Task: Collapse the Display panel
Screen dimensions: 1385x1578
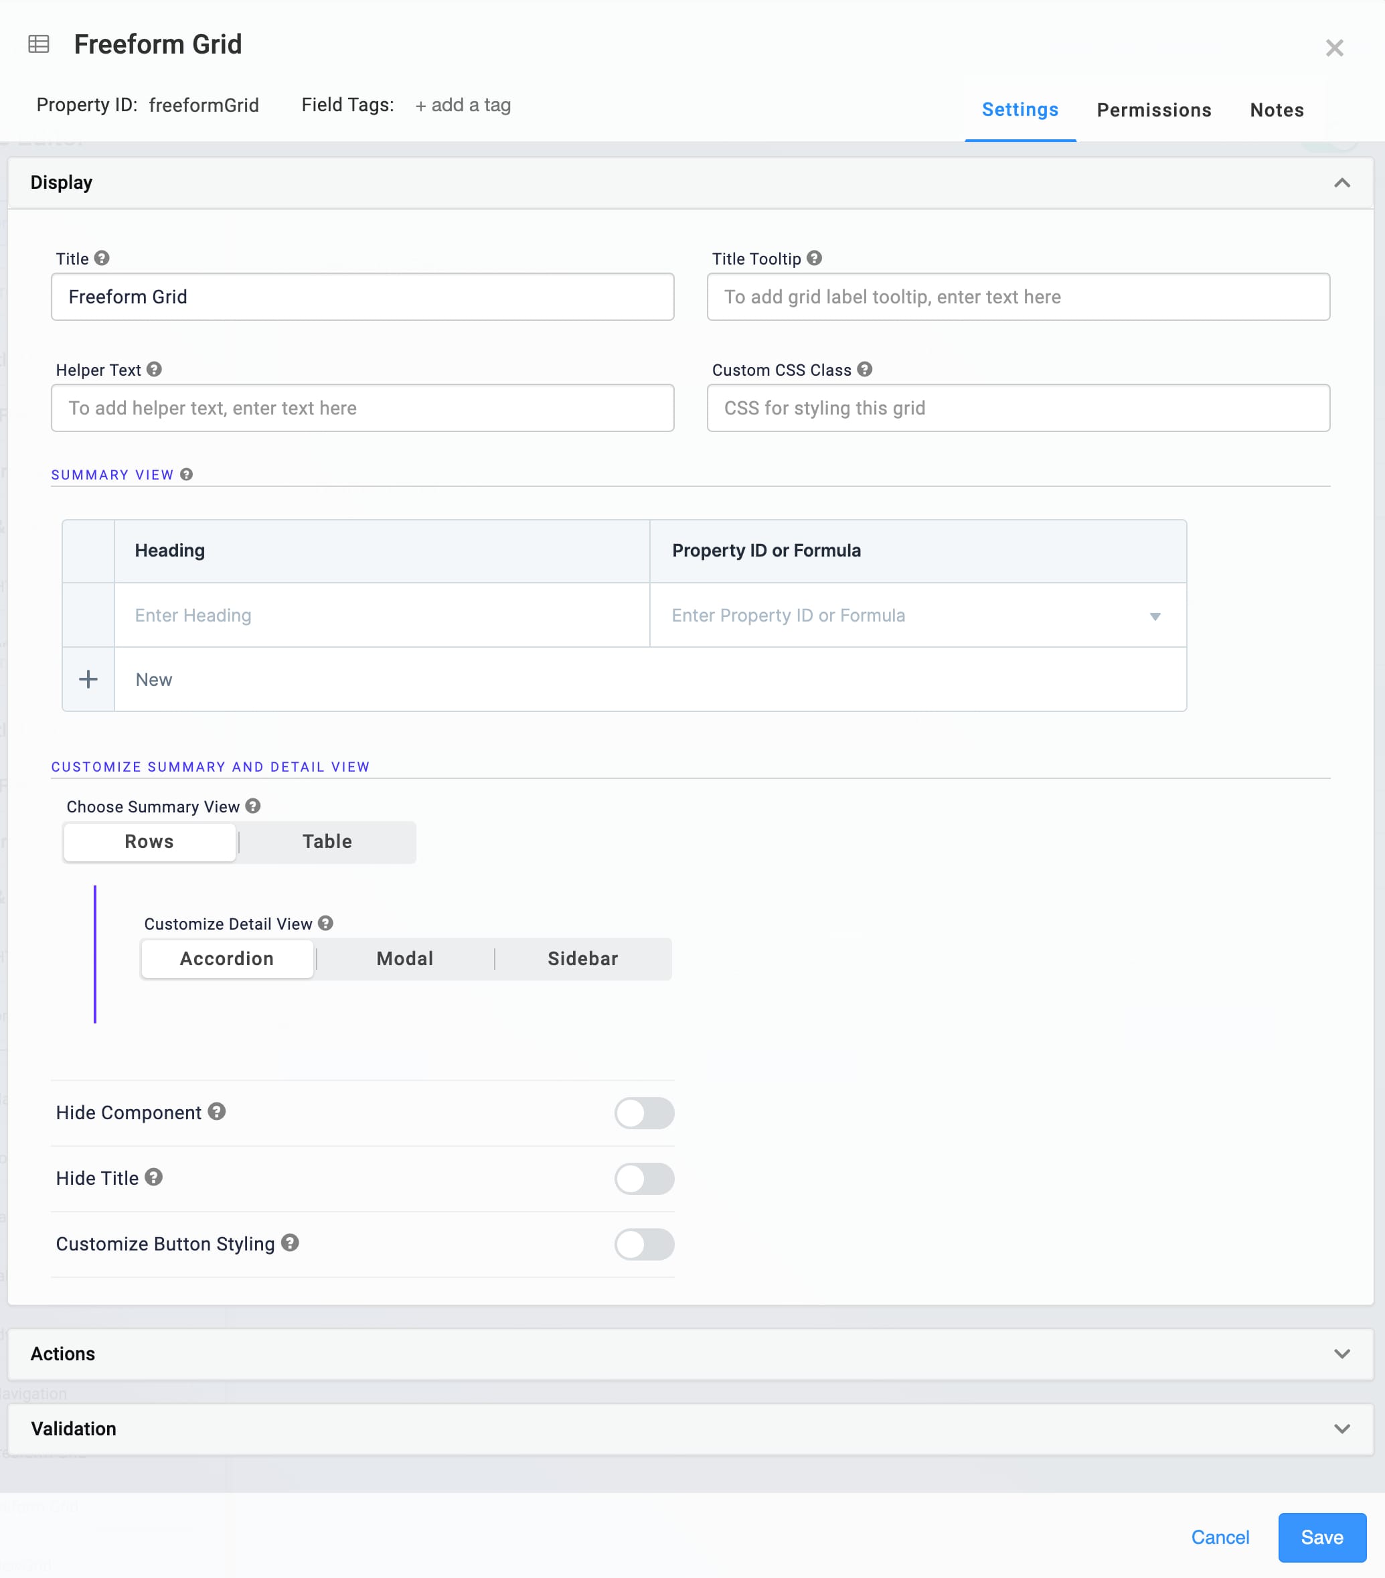Action: (x=1341, y=183)
